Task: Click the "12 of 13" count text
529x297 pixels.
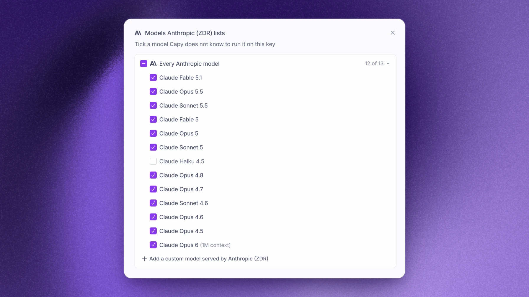Action: pyautogui.click(x=374, y=64)
